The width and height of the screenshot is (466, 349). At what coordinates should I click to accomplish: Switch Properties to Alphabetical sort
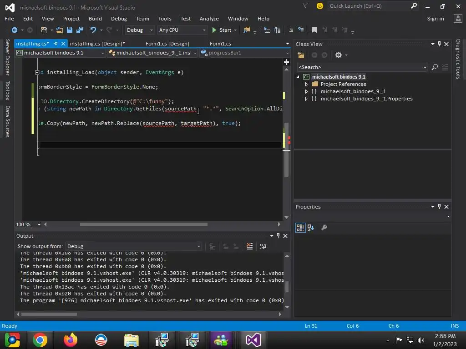(x=311, y=228)
